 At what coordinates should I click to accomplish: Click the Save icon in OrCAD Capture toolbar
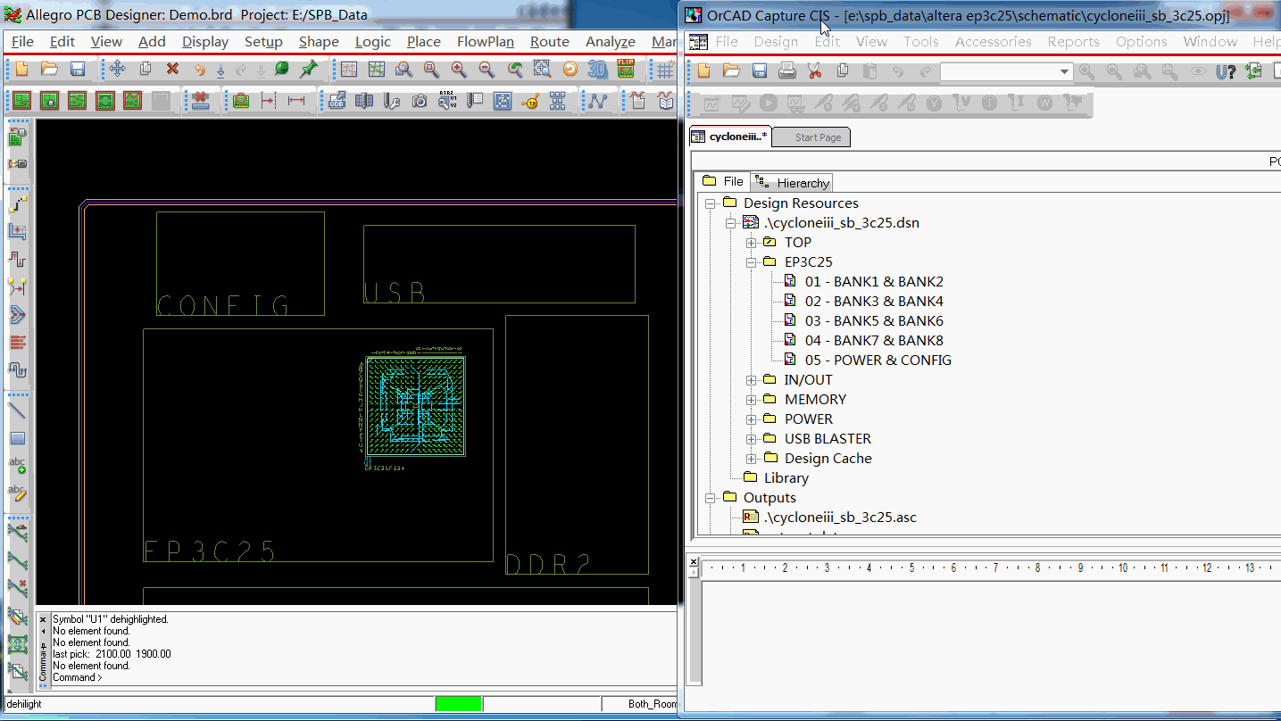tap(759, 71)
